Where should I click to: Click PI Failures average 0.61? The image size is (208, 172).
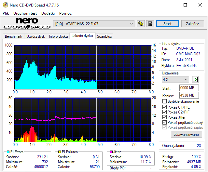click(96, 157)
